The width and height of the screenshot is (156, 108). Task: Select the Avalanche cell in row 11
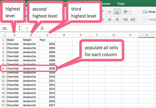click(31, 81)
